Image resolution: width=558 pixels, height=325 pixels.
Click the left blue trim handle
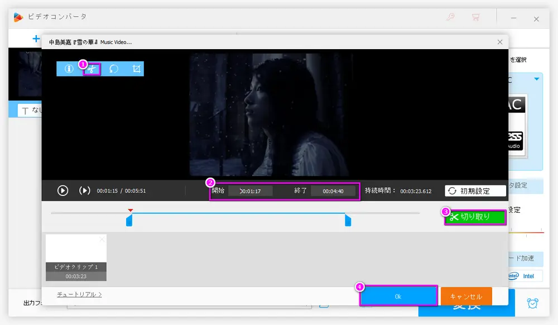point(129,221)
